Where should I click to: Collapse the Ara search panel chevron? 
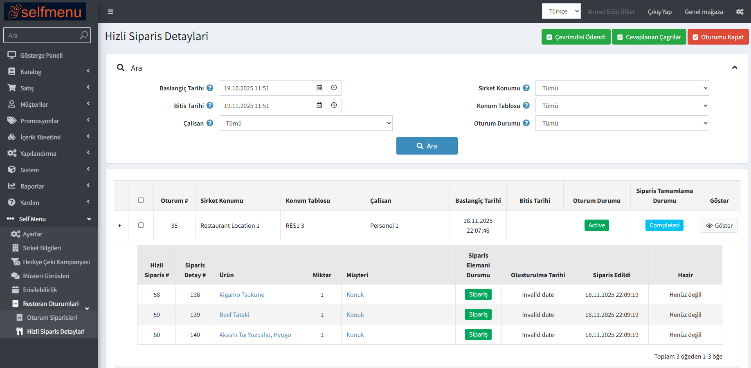(735, 67)
